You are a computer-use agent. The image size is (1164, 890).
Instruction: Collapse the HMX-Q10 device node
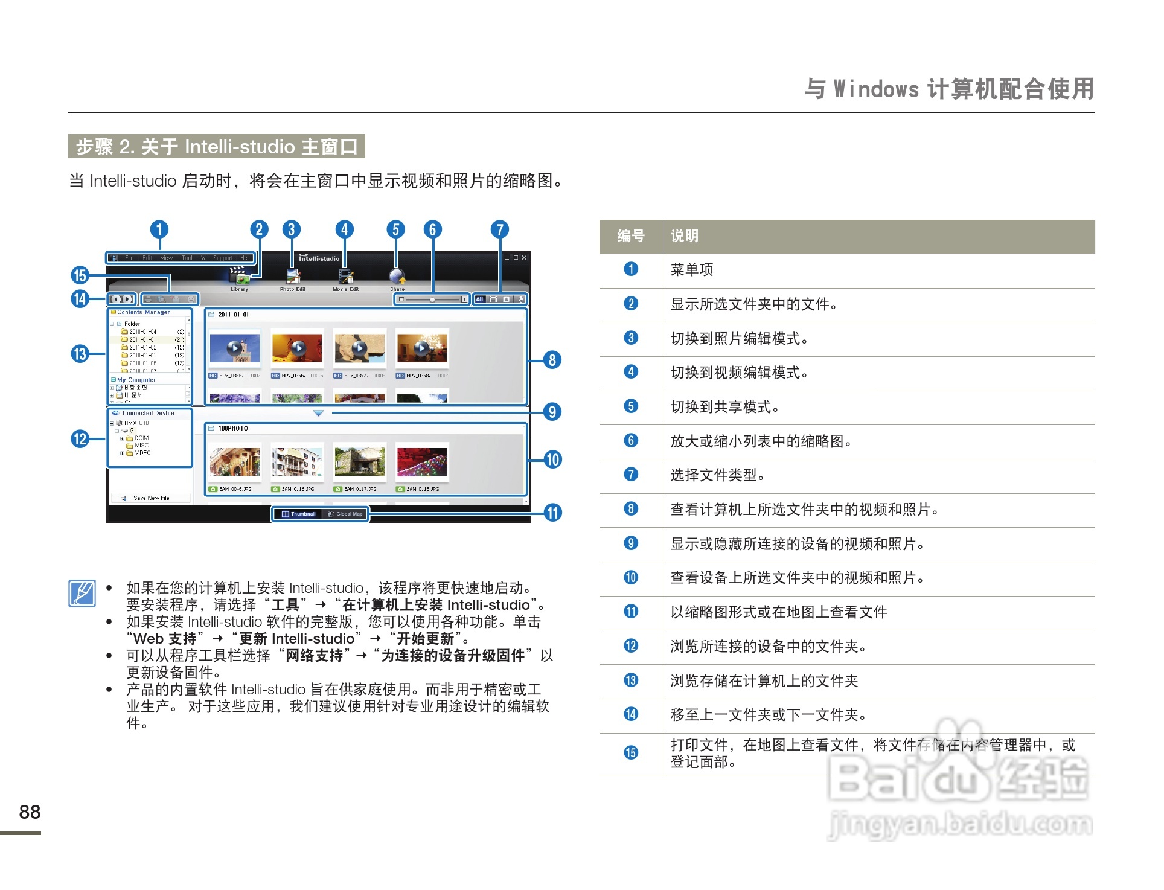pyautogui.click(x=112, y=423)
